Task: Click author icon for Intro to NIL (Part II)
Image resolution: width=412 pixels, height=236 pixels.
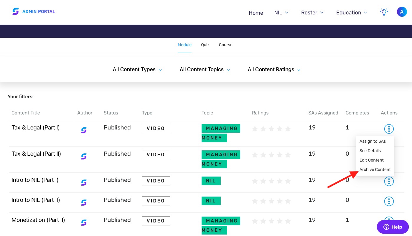Action: (84, 202)
